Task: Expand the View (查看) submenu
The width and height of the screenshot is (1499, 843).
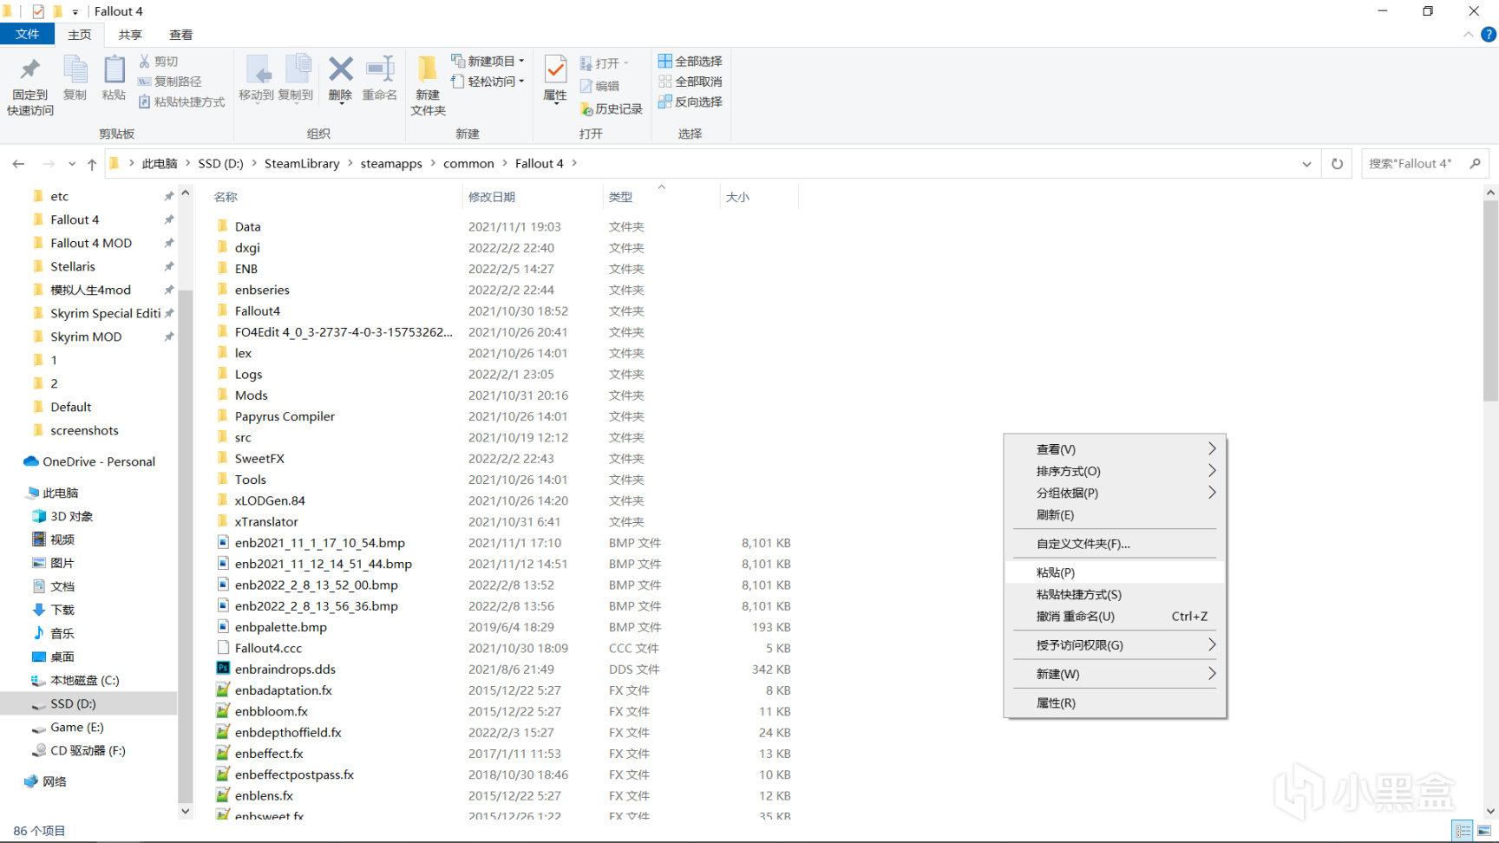Action: [x=1115, y=449]
